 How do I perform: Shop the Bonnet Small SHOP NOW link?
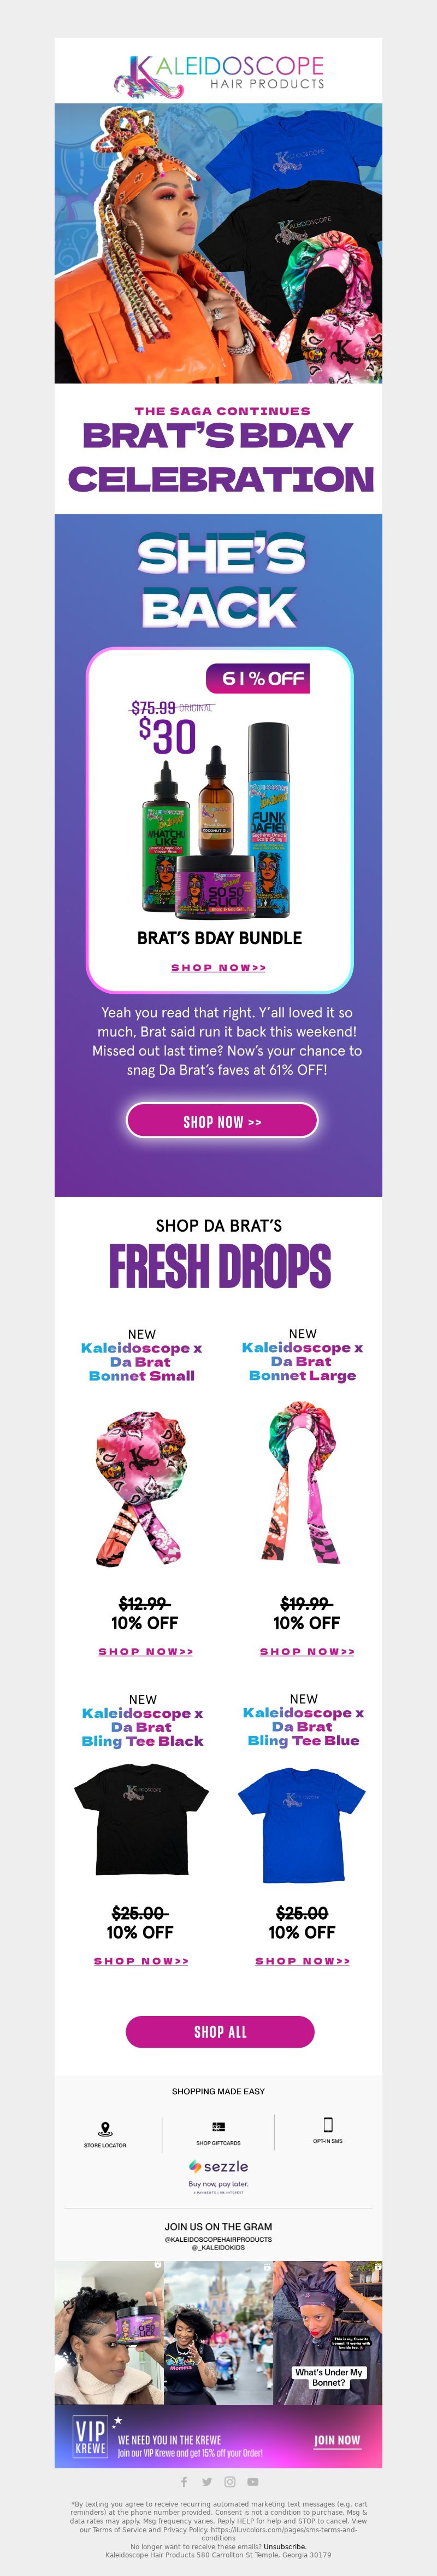coord(146,1651)
